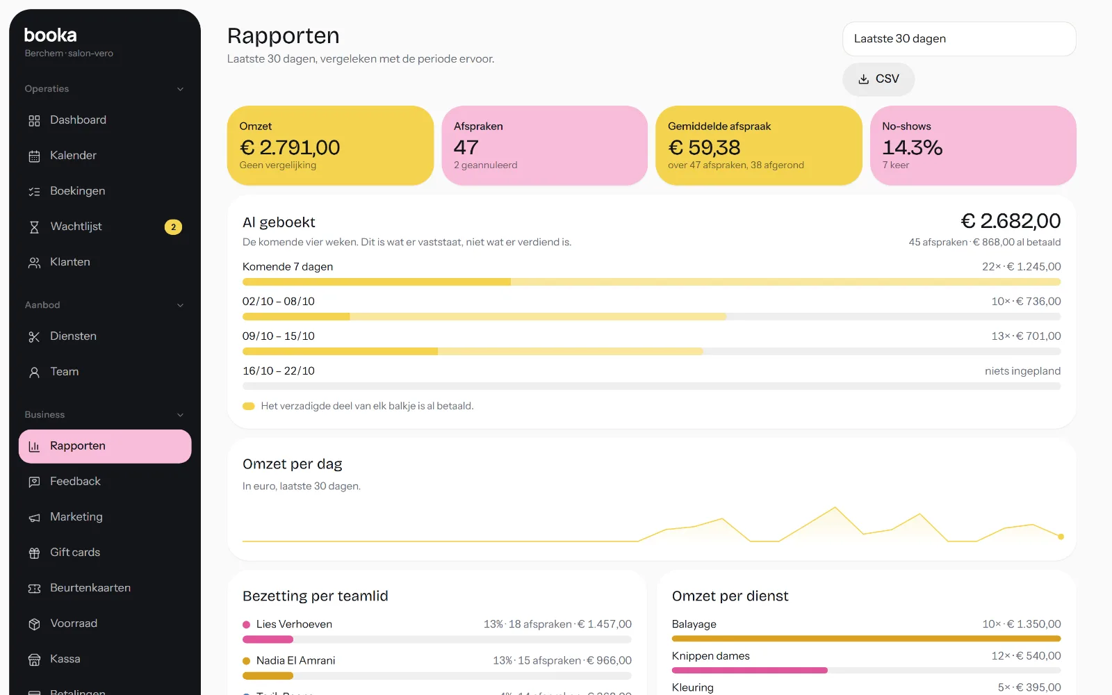Image resolution: width=1112 pixels, height=695 pixels.
Task: Click the Knippen dames revenue bar
Action: (x=866, y=671)
